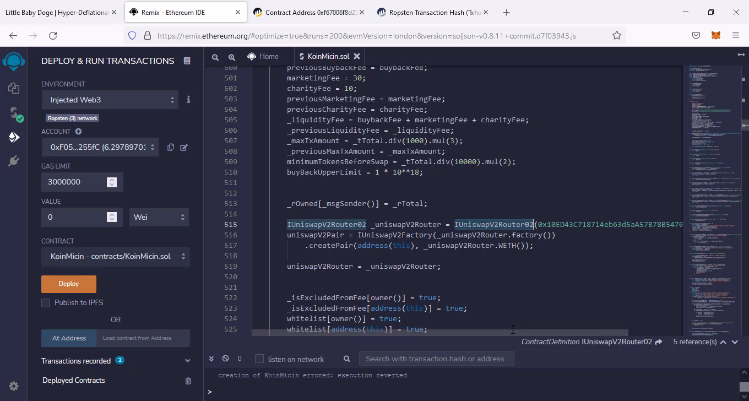Toggle the listen on network checkbox
This screenshot has width=749, height=401.
tap(259, 359)
